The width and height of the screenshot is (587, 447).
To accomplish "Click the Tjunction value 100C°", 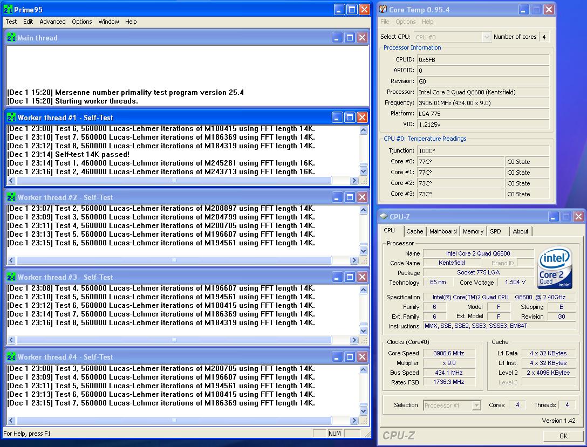I will point(483,150).
